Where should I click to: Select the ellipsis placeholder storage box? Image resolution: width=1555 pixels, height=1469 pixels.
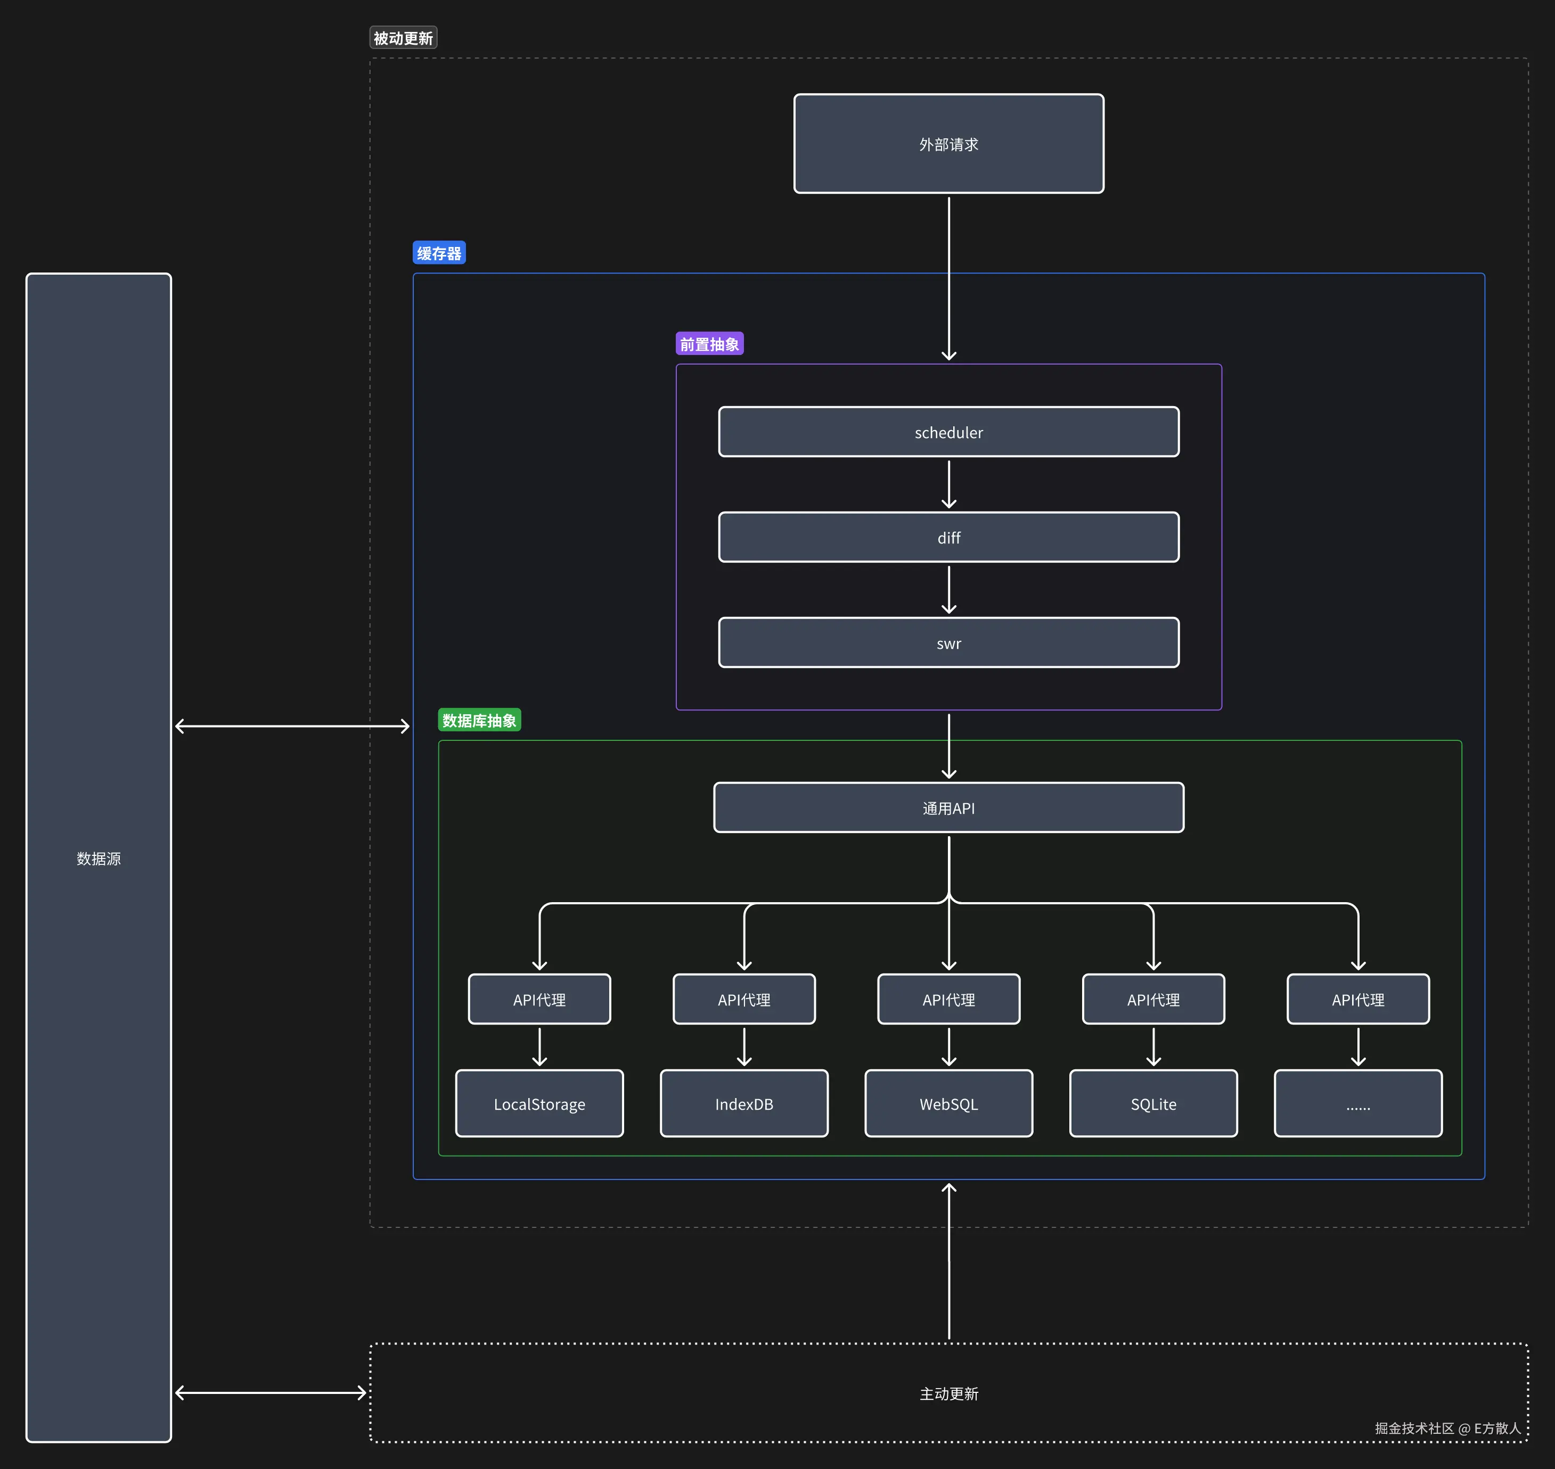[1357, 1104]
